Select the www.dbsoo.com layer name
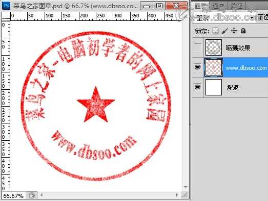The image size is (268, 201). (246, 68)
